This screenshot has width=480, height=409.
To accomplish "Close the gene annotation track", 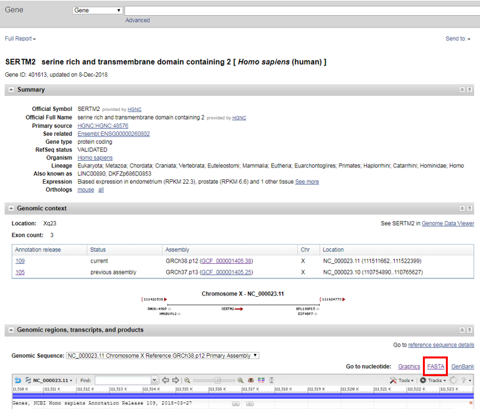I will click(471, 402).
